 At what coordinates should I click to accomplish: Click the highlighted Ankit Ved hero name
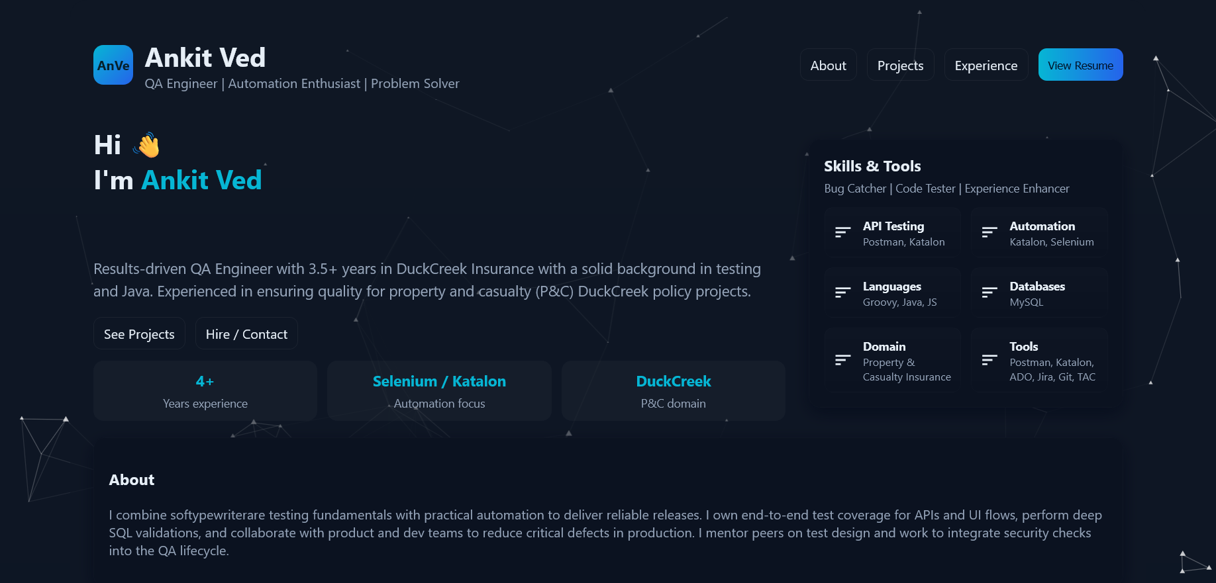(x=202, y=180)
